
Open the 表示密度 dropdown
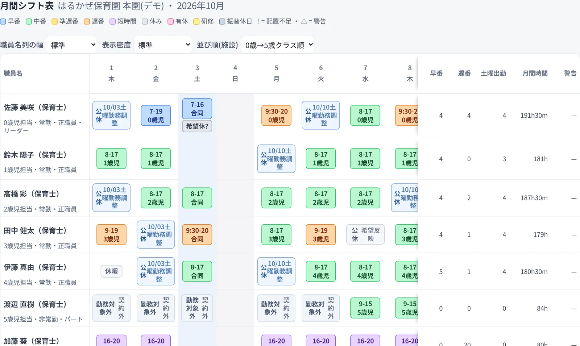(x=163, y=45)
